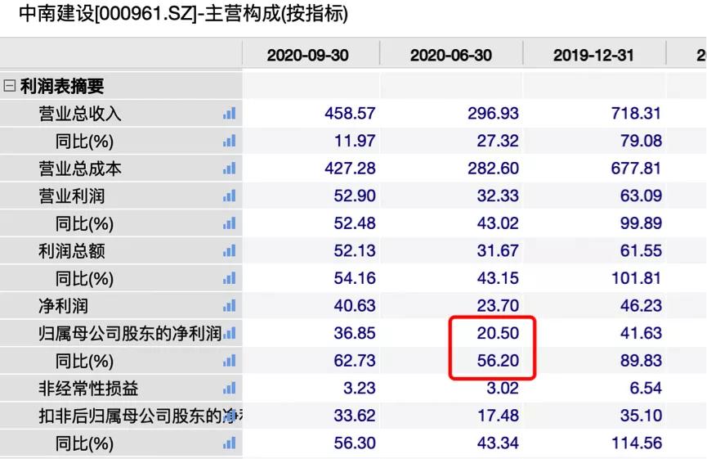Select the 非经常性损益 row label
Image resolution: width=707 pixels, height=459 pixels.
pos(88,388)
